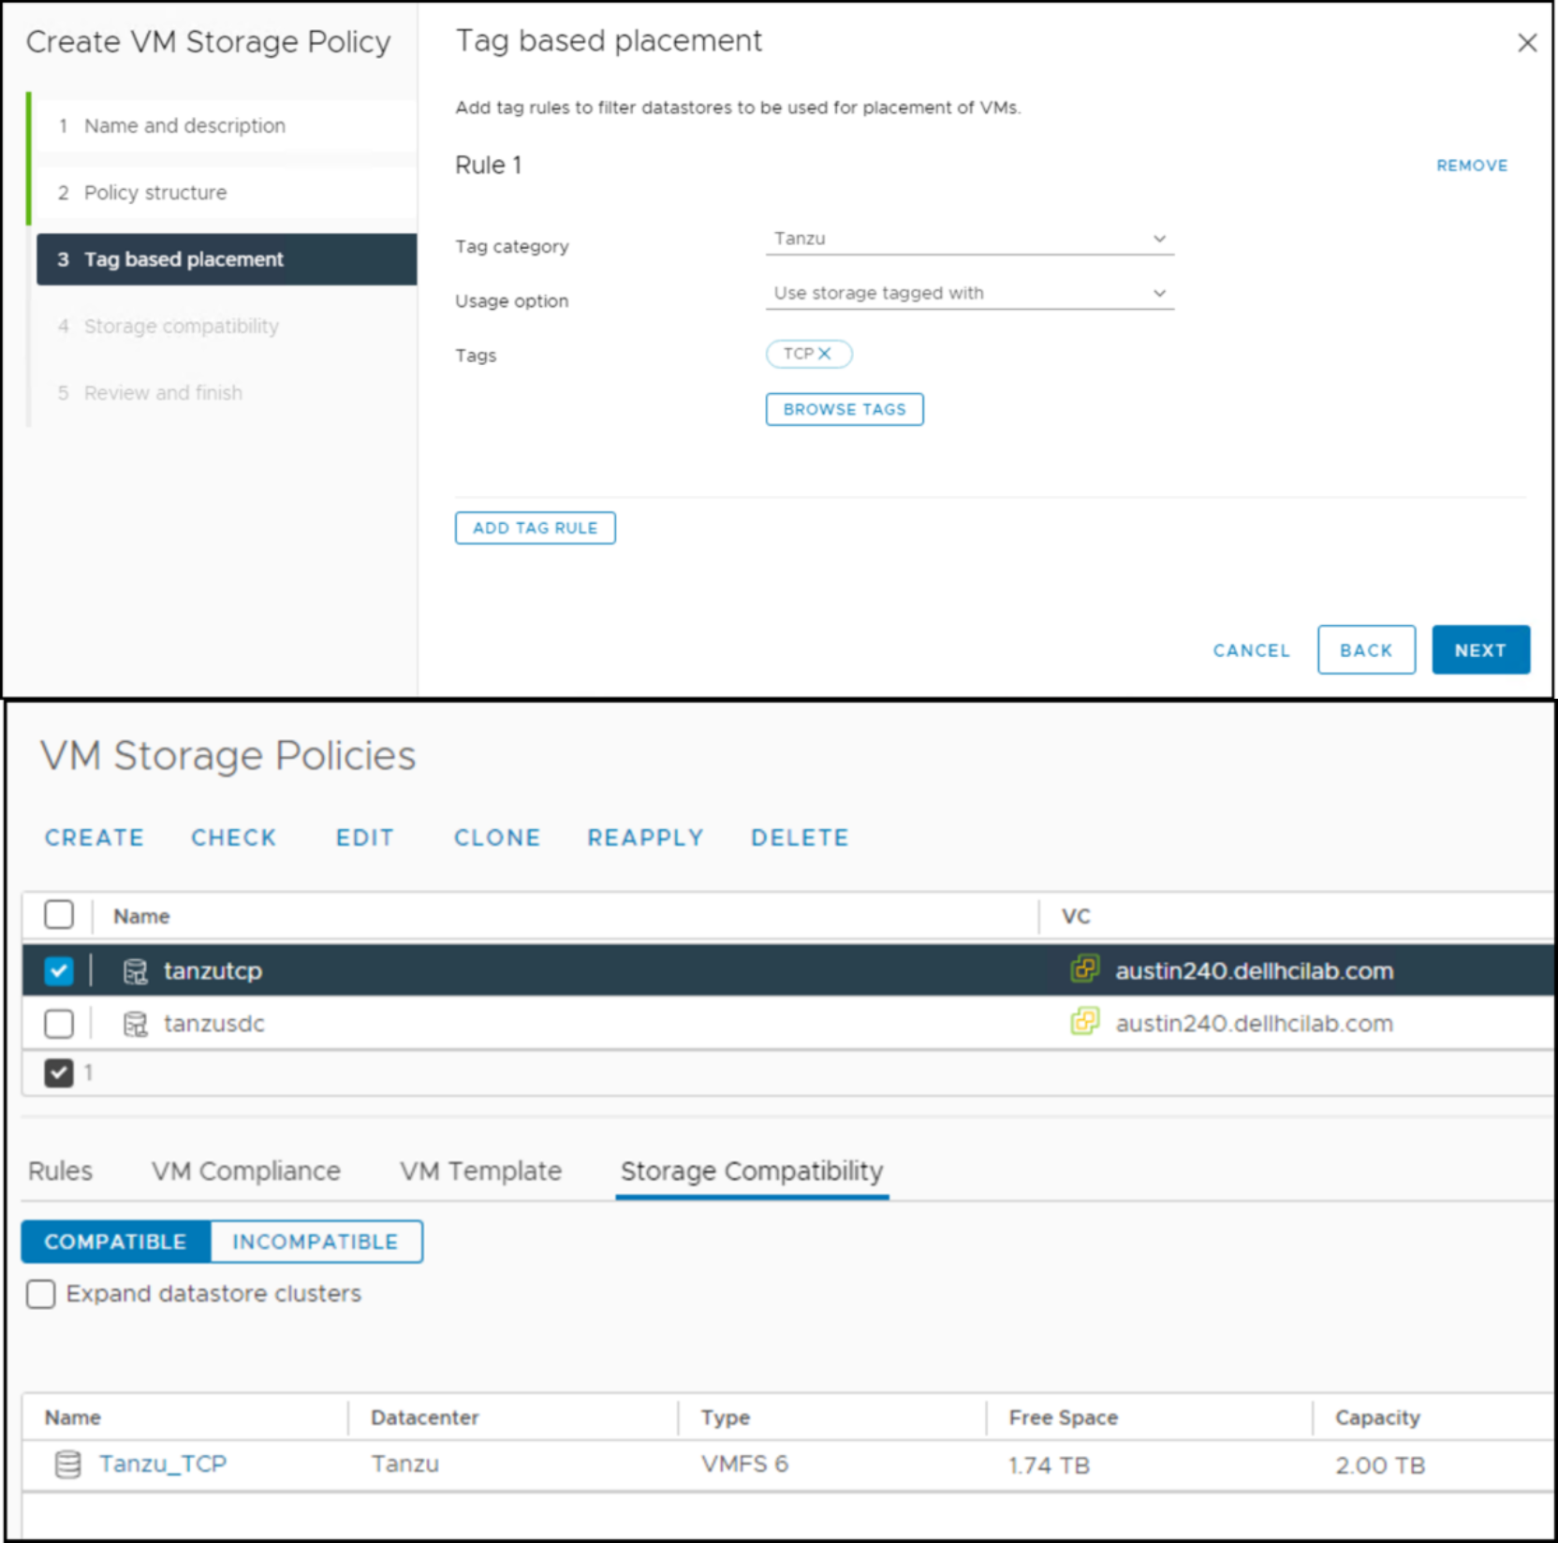Viewport: 1558px width, 1543px height.
Task: Click the BROWSE TAGS button
Action: (845, 409)
